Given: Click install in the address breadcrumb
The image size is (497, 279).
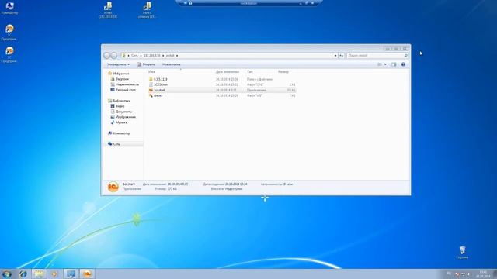Looking at the screenshot, I should [170, 56].
